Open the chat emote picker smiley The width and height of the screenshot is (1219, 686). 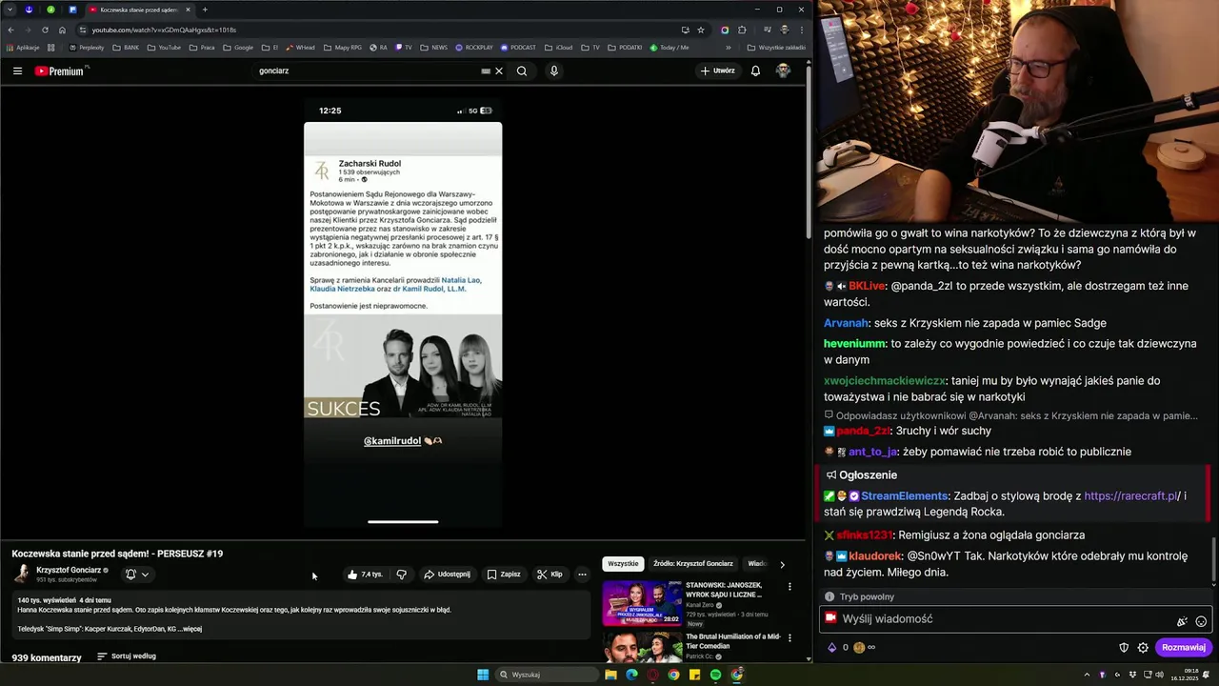point(1201,621)
